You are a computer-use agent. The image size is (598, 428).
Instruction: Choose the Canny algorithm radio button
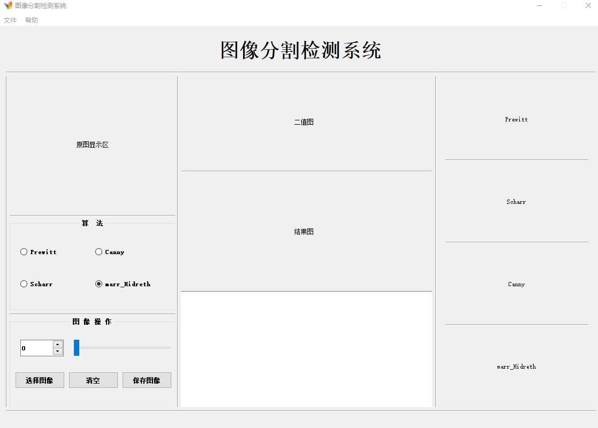coord(99,252)
